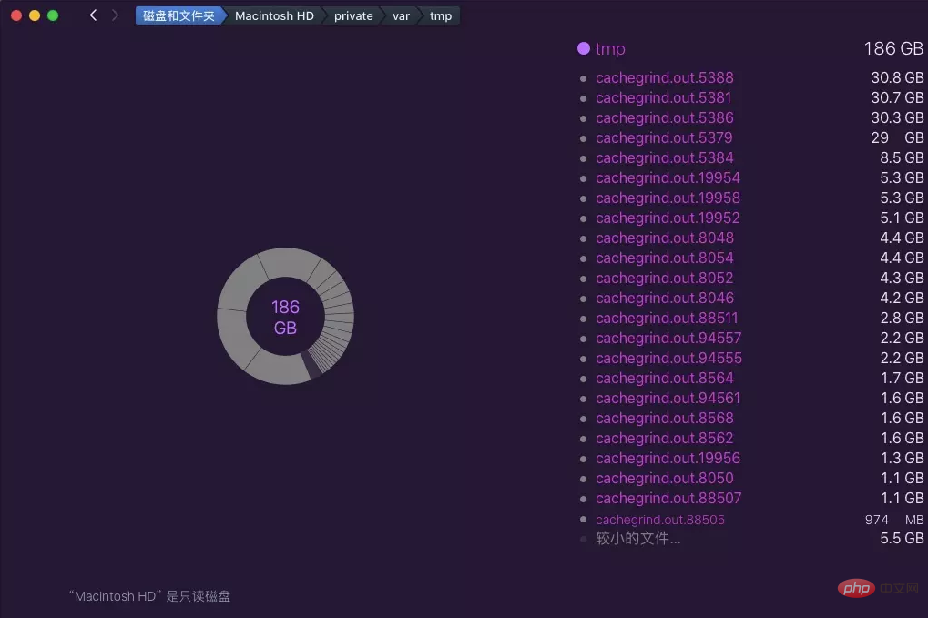This screenshot has height=618, width=928.
Task: Select the tmp breadcrumb segment
Action: click(x=440, y=15)
